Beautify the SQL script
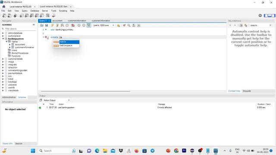The width and height of the screenshot is (276, 155). [x=124, y=25]
